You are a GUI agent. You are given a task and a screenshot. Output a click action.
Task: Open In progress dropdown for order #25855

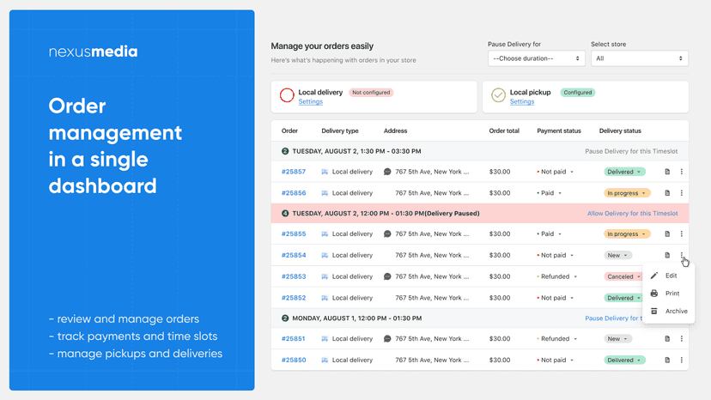[627, 234]
